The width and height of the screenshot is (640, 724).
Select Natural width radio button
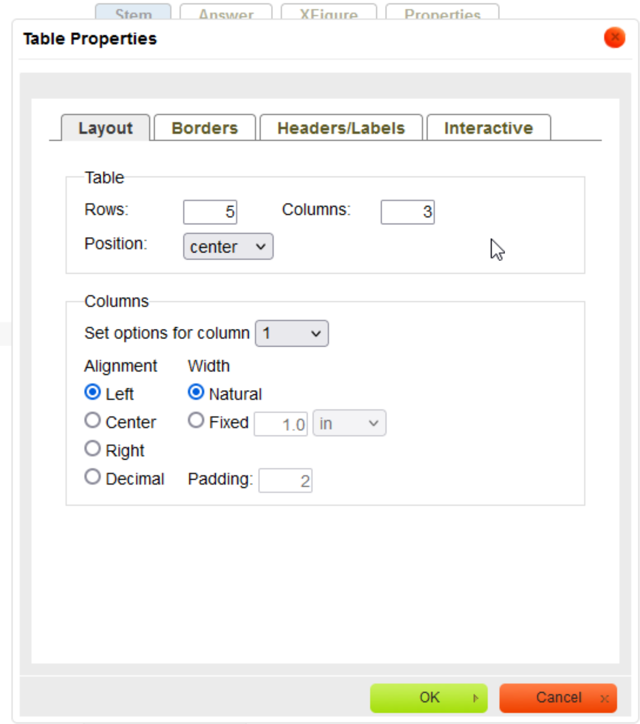pos(196,392)
